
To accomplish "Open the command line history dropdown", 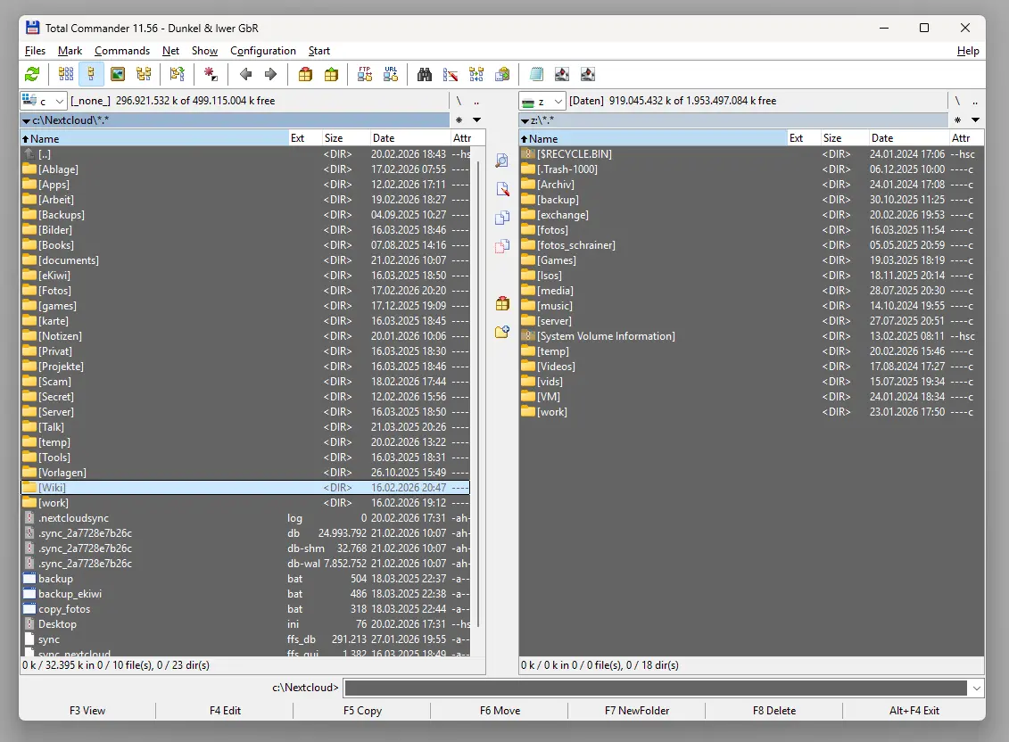I will (977, 688).
